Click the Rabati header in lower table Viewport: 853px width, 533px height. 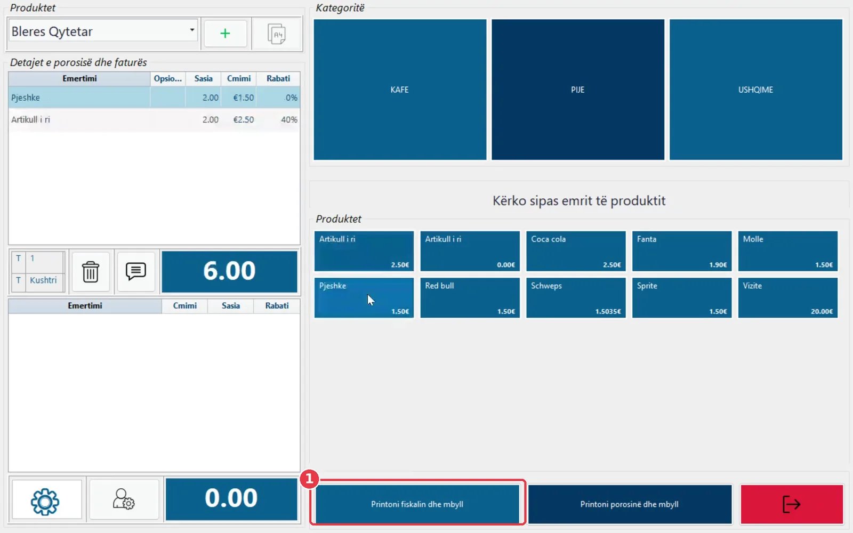pos(277,305)
